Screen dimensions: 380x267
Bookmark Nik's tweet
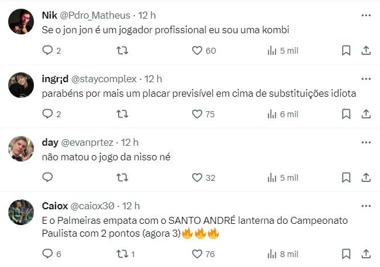(x=346, y=51)
